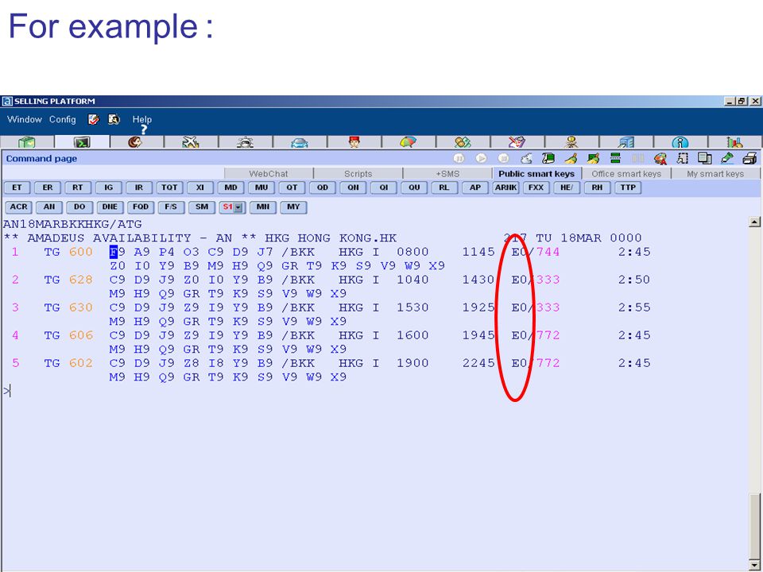This screenshot has width=763, height=572.
Task: Click highlighted F9 class on TG 600
Action: [x=118, y=252]
